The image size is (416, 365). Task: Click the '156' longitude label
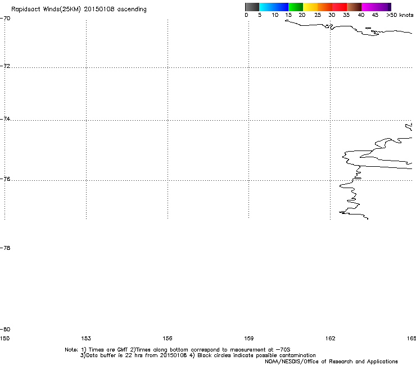[168, 338]
